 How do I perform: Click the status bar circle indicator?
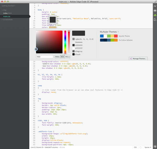coord(141,147)
